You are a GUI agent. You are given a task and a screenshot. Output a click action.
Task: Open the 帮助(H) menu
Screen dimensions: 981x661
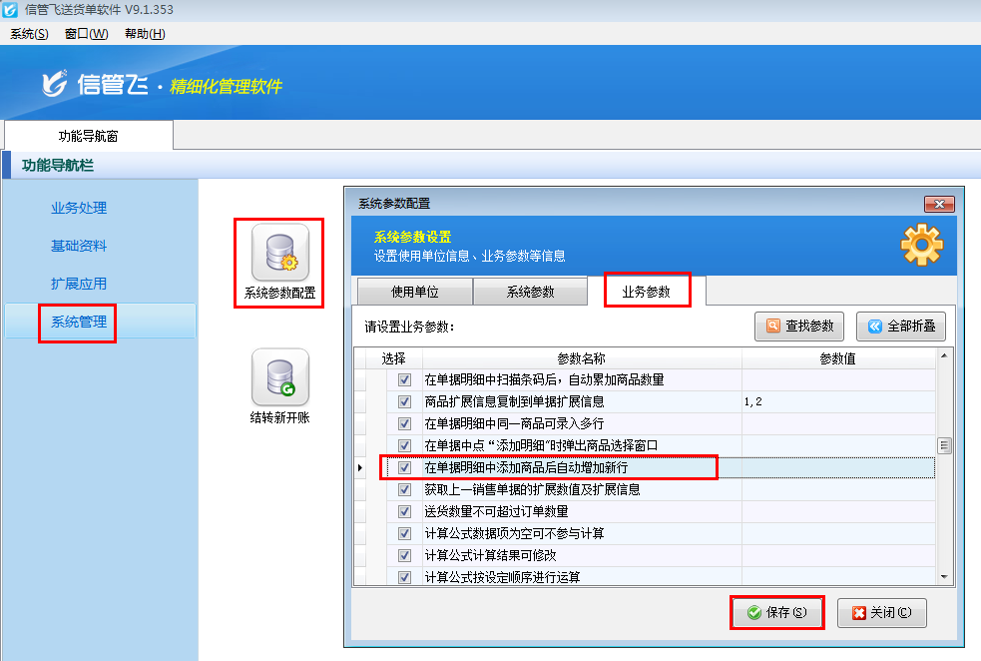[x=145, y=34]
